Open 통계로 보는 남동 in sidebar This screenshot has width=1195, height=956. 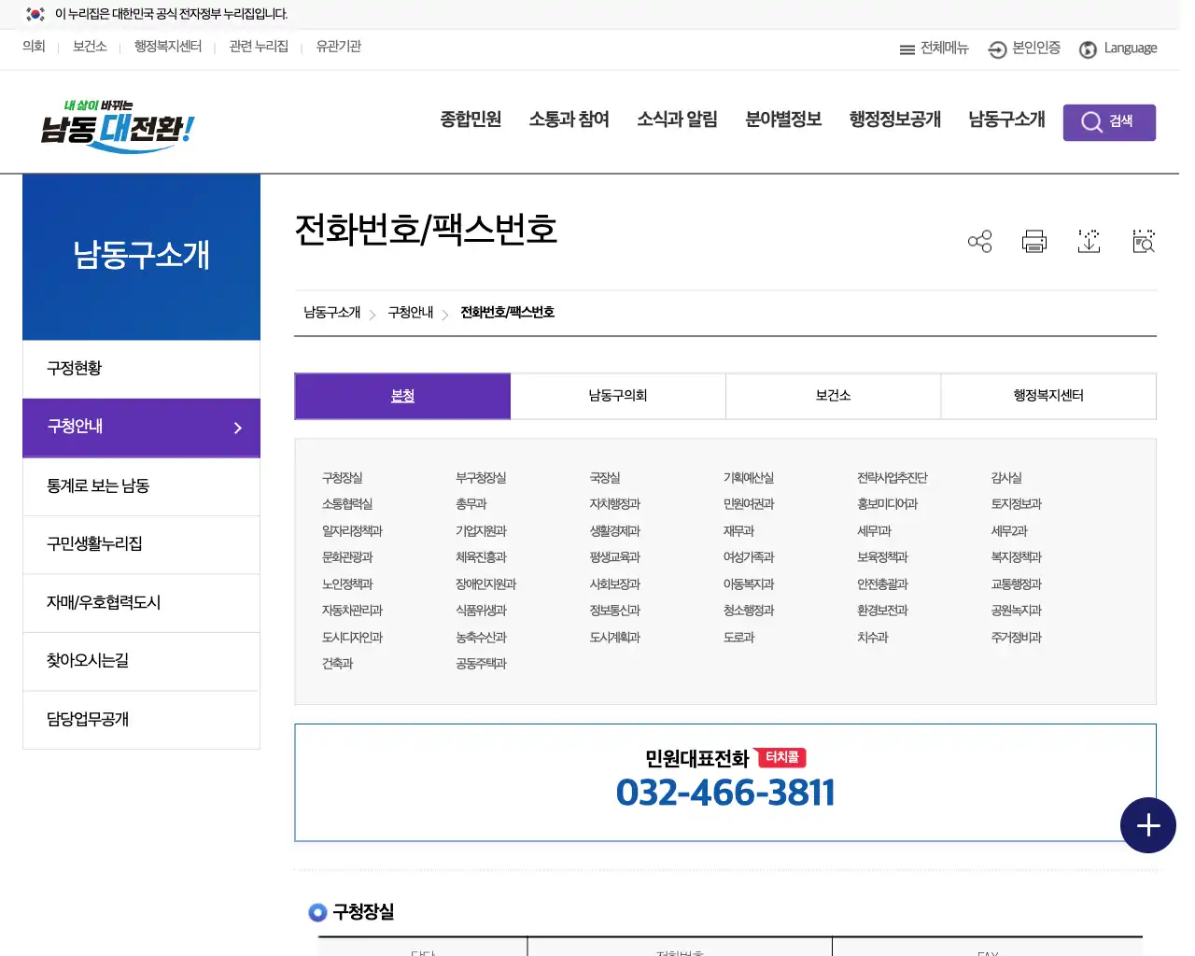(x=141, y=486)
